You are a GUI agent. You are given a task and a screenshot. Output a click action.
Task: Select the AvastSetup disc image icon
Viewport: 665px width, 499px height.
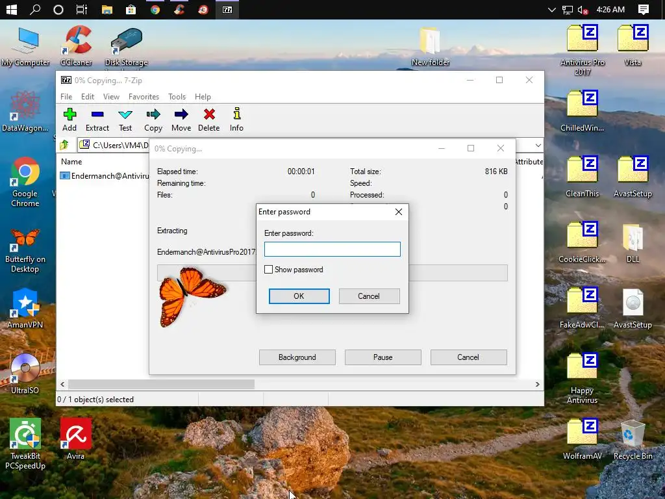tap(633, 309)
